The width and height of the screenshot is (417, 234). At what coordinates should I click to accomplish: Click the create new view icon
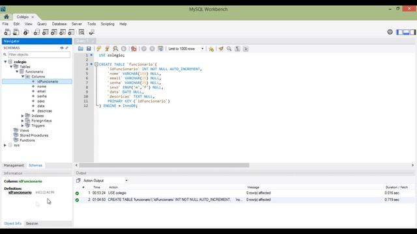tap(54, 32)
